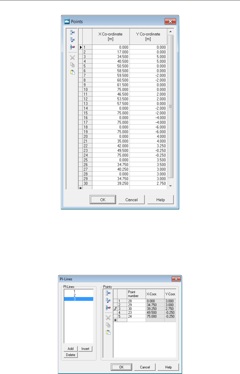Click the Insert PI-Line button
This screenshot has width=240, height=374.
point(85,349)
